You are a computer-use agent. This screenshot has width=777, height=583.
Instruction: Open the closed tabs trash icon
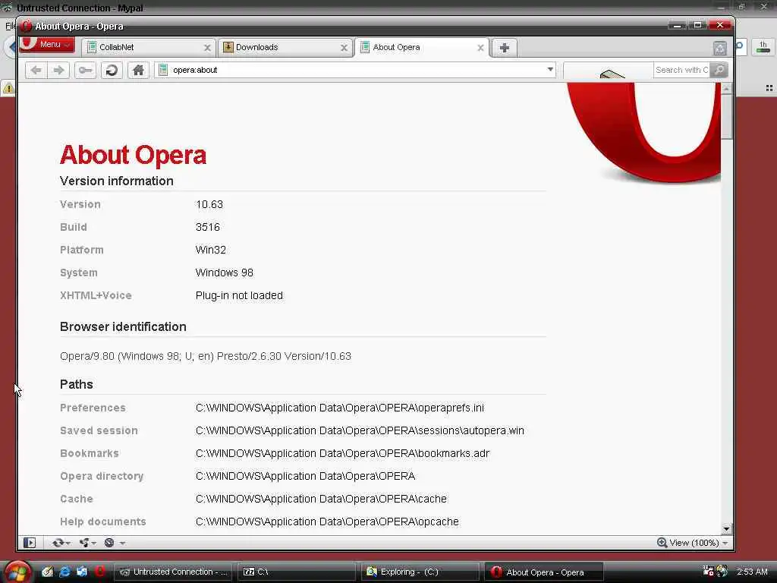(720, 48)
